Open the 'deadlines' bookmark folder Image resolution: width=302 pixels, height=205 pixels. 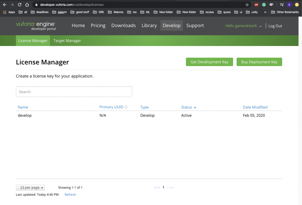point(40,12)
